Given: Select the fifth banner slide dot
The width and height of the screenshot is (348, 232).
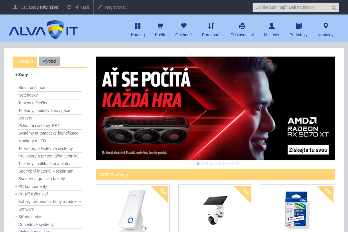Looking at the screenshot, I should click(215, 164).
